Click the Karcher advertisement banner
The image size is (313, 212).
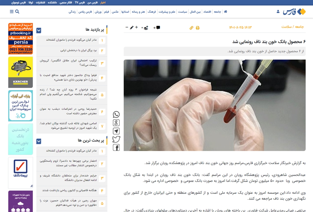click(21, 72)
